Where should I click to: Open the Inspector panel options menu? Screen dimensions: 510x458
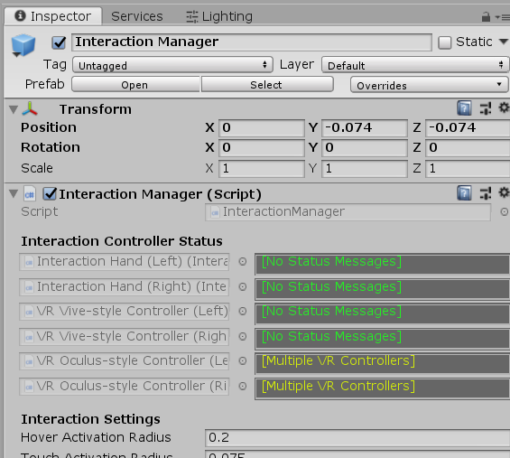click(x=503, y=17)
